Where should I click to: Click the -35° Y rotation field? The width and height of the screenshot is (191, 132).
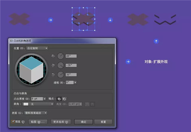[71, 65]
